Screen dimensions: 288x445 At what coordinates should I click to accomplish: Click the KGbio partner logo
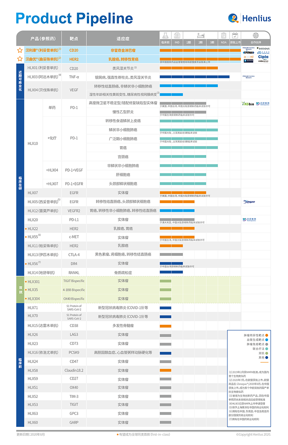pos(248,104)
